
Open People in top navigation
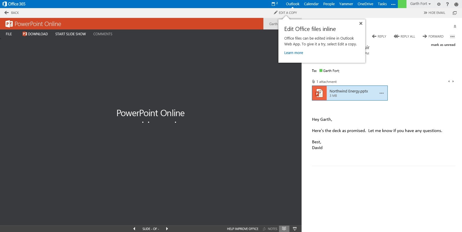tap(329, 4)
